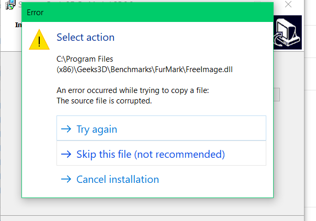Click the arrow icon beside Try again

[x=66, y=129]
